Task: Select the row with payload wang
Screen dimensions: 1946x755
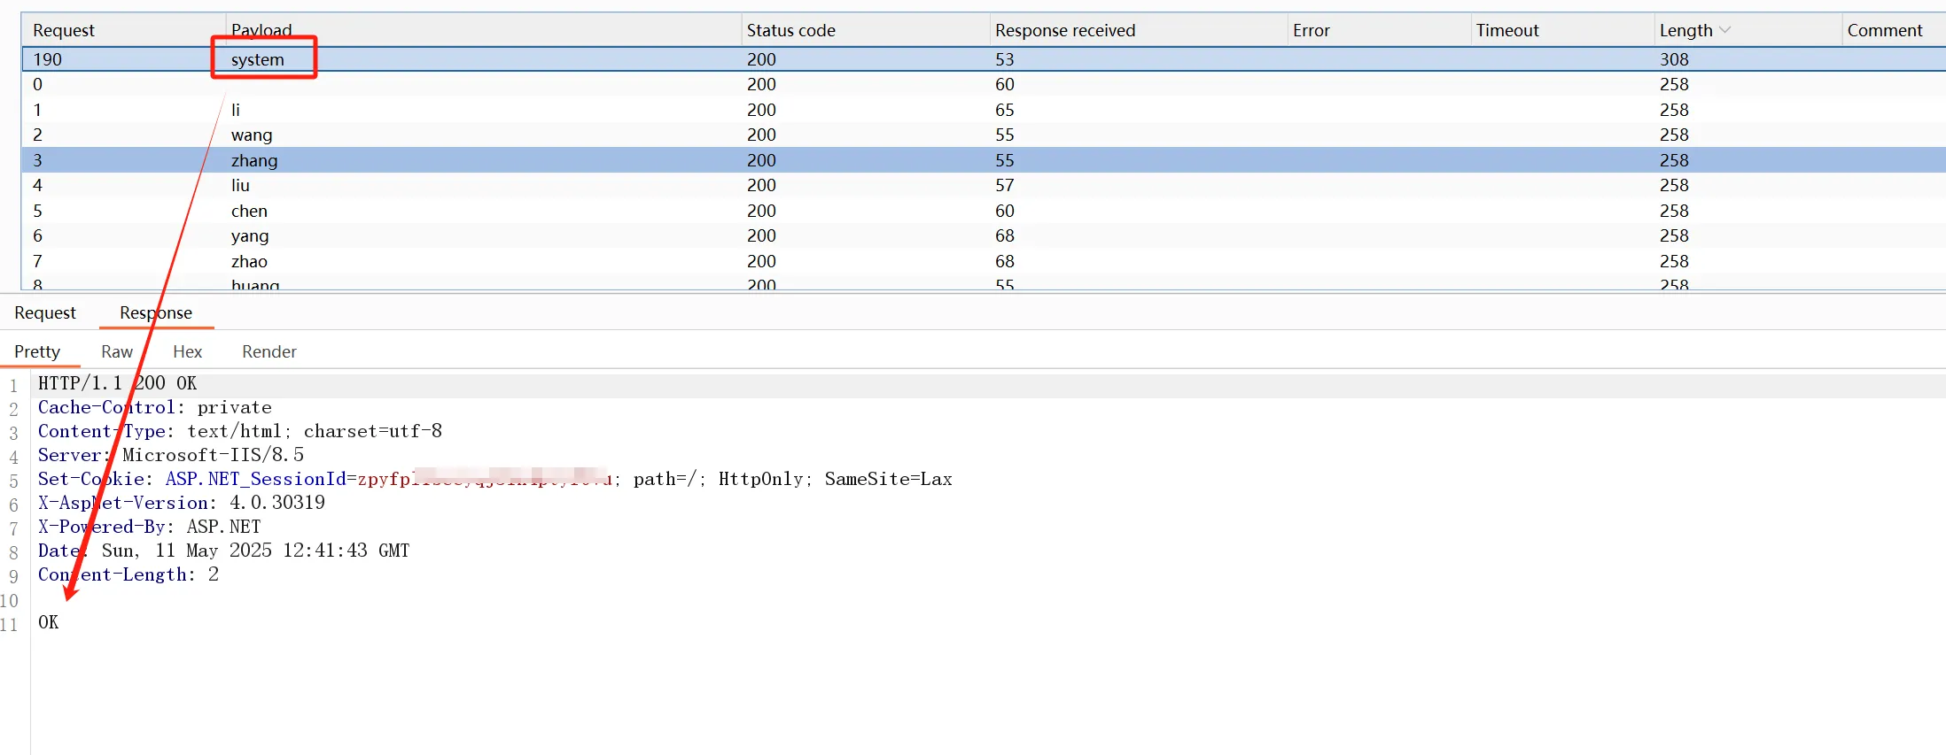Action: pos(984,135)
